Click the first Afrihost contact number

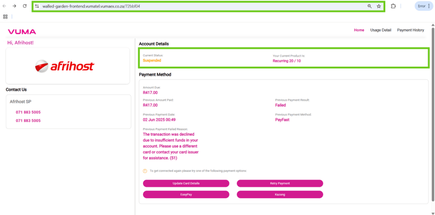click(28, 112)
